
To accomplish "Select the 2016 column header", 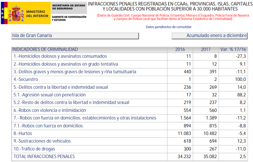I will pyautogui.click(x=180, y=49).
